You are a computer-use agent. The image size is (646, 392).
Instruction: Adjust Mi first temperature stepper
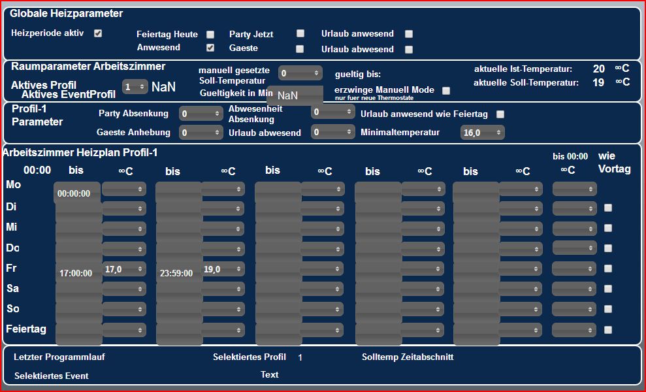click(124, 229)
